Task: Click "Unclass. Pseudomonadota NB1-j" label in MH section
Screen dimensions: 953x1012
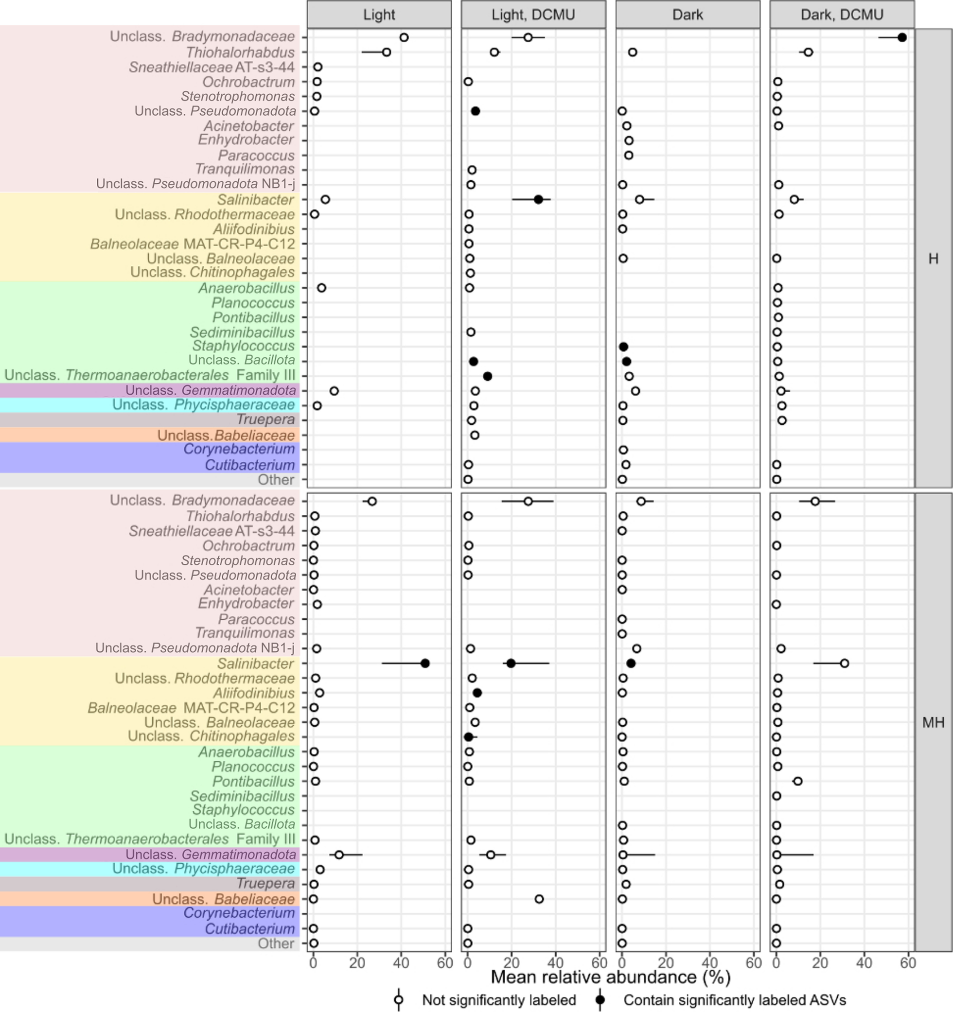Action: click(195, 648)
